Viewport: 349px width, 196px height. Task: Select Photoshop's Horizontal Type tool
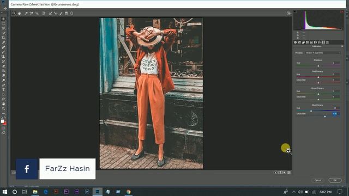coord(3,90)
